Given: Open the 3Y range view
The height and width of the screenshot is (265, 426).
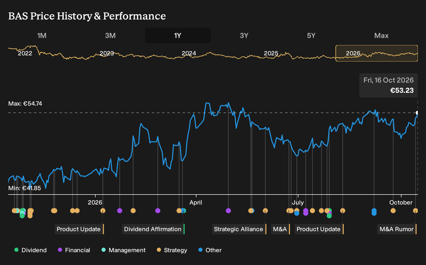Looking at the screenshot, I should pos(244,36).
